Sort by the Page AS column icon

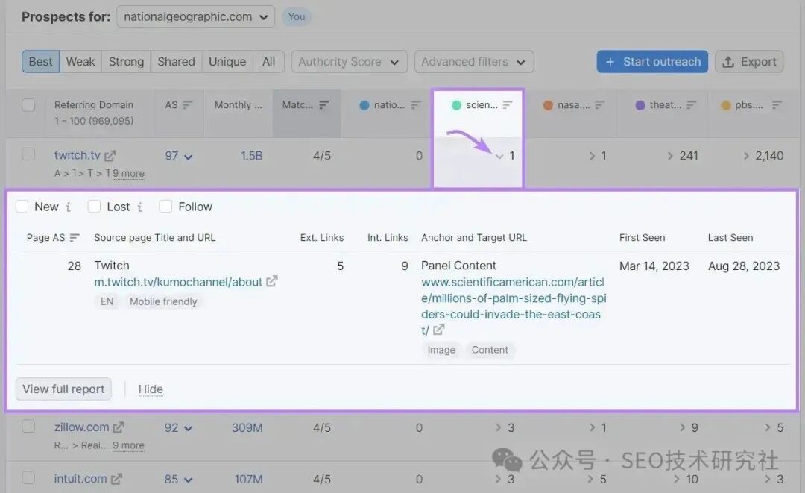75,238
